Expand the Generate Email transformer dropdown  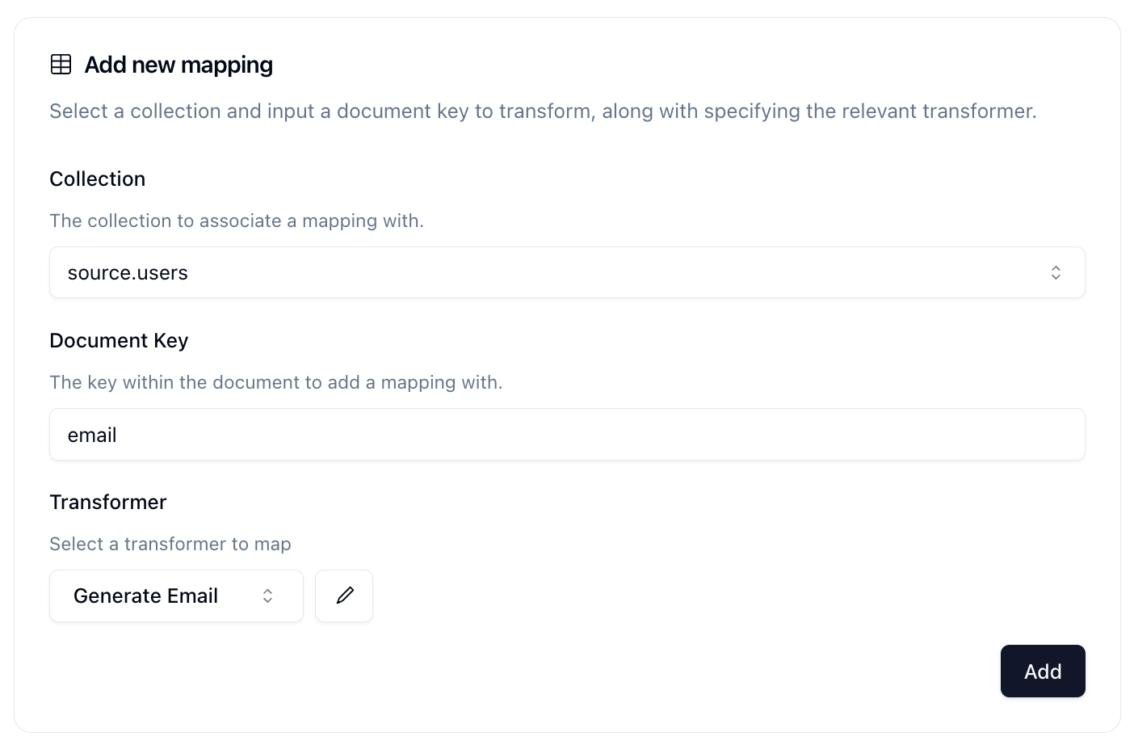point(176,596)
